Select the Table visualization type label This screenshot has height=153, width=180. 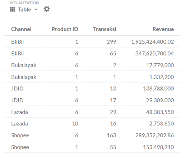24,10
